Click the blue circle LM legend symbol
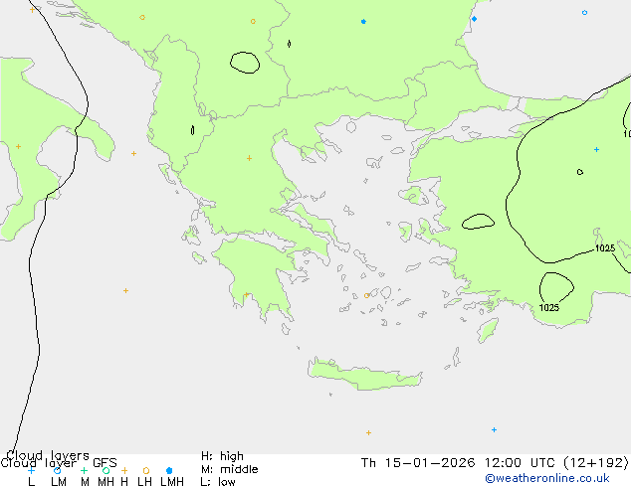The image size is (631, 487). (x=58, y=470)
